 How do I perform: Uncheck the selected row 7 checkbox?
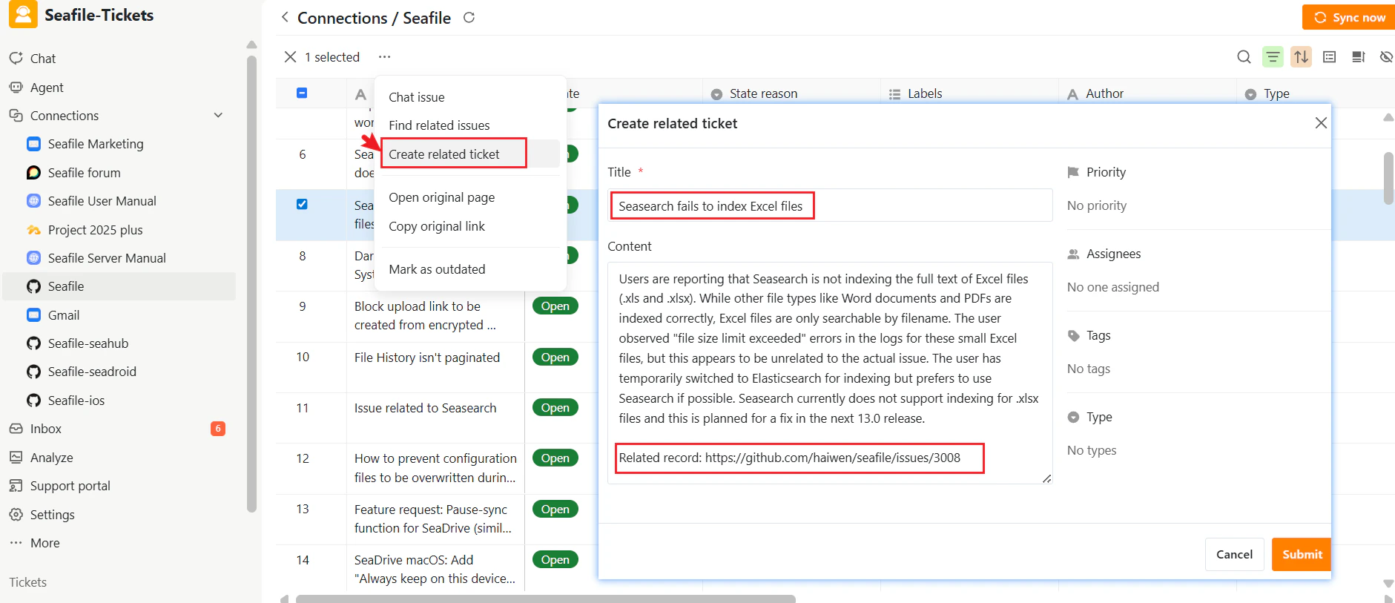coord(302,204)
